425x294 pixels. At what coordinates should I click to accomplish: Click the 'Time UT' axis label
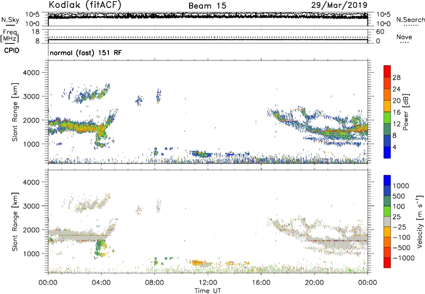[208, 291]
